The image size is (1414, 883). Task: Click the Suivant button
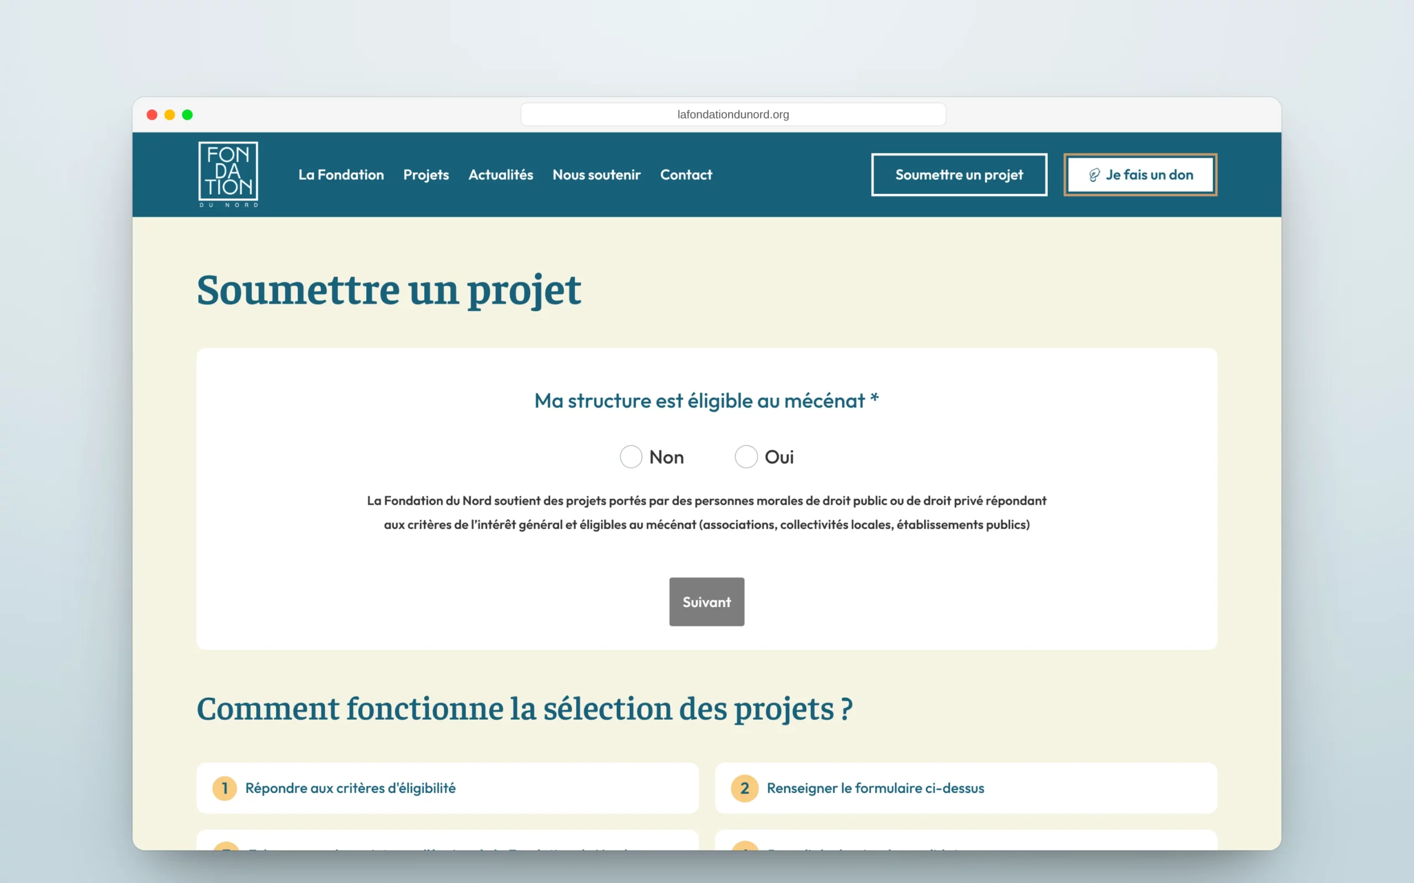point(706,602)
